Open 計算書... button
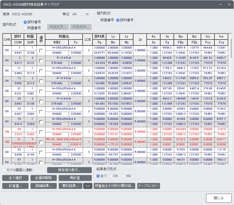234x205 pixels. click(x=15, y=186)
